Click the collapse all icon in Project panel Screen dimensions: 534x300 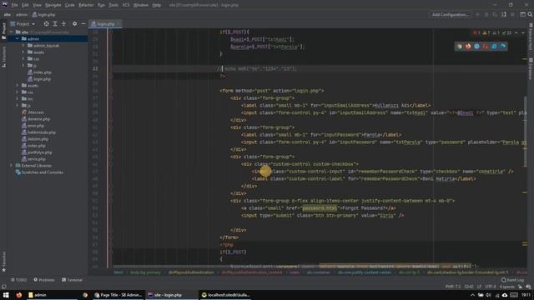point(63,24)
